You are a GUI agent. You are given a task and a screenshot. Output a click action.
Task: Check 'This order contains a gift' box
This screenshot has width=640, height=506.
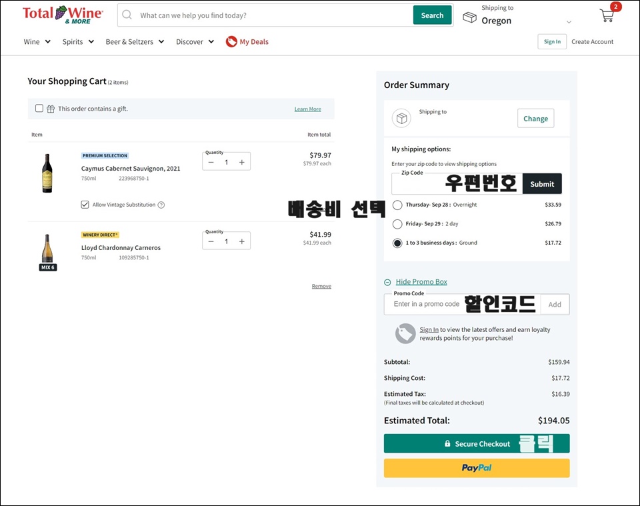click(x=39, y=108)
